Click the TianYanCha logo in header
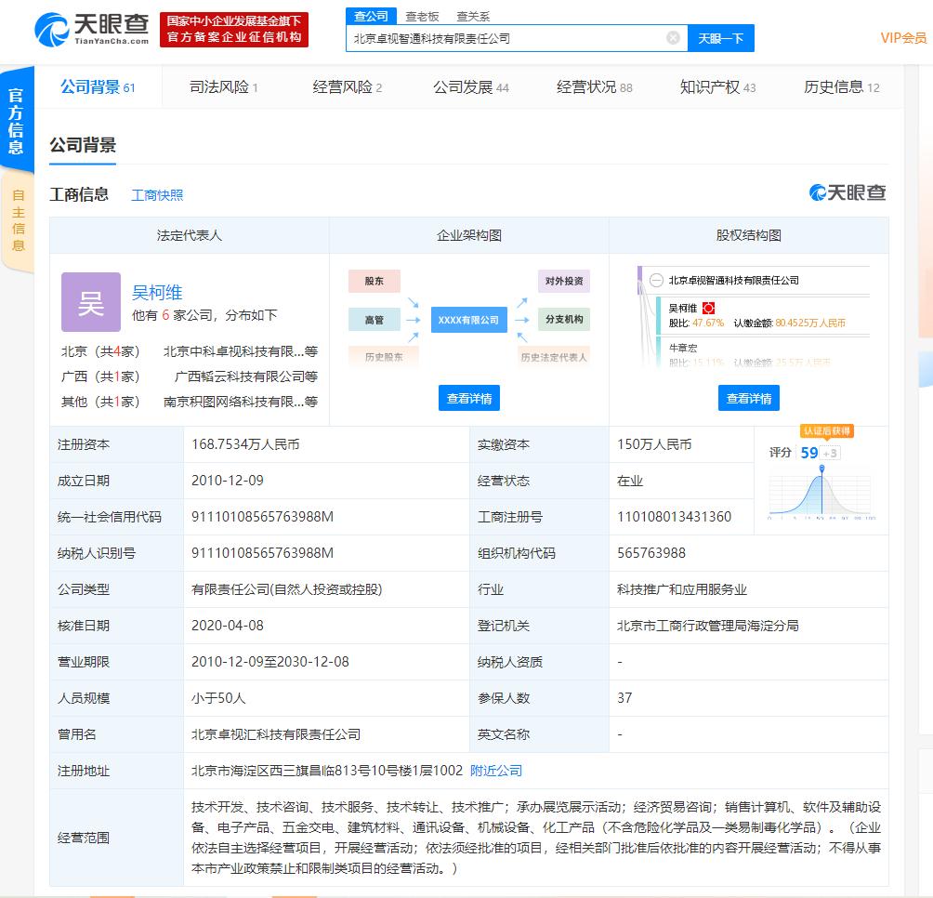The image size is (933, 898). tap(91, 29)
